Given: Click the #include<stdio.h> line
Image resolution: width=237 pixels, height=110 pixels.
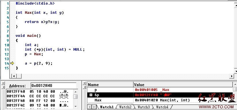Looking at the screenshot, I should pyautogui.click(x=35, y=3).
